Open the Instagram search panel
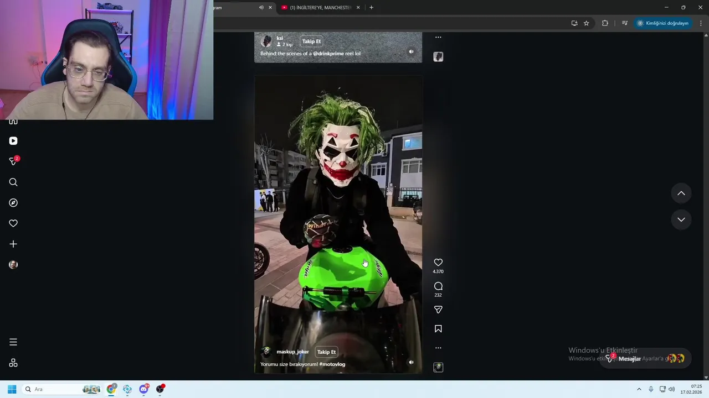 13,182
